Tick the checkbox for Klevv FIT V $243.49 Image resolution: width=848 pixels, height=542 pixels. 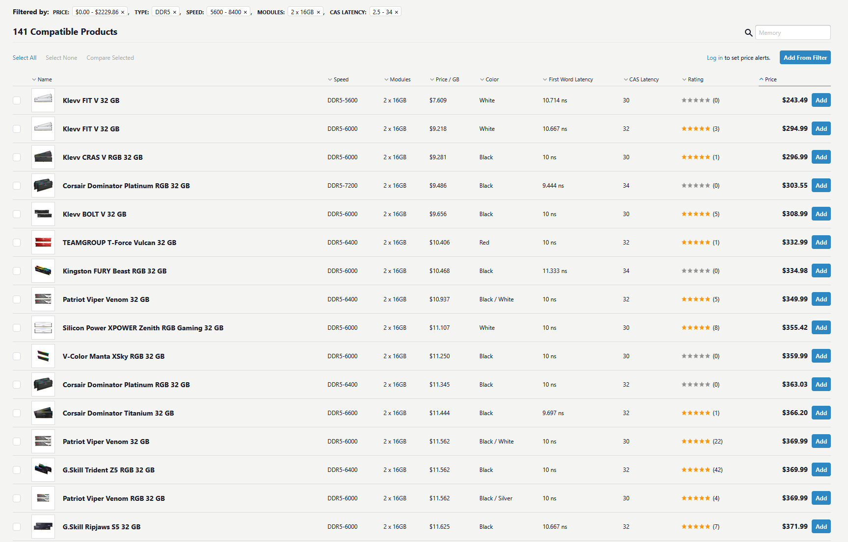pos(17,100)
